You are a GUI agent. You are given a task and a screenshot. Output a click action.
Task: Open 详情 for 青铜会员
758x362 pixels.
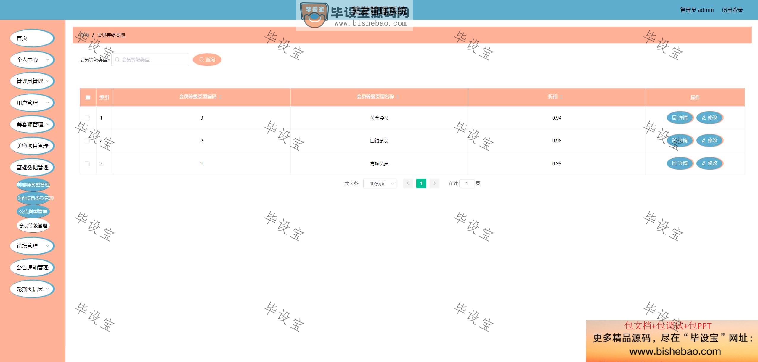680,163
